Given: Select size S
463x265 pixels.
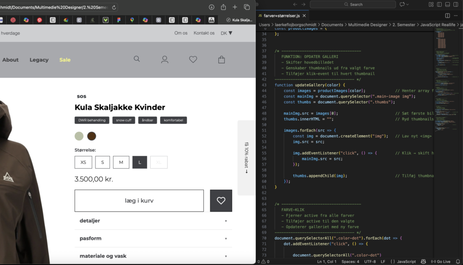Looking at the screenshot, I should 103,162.
